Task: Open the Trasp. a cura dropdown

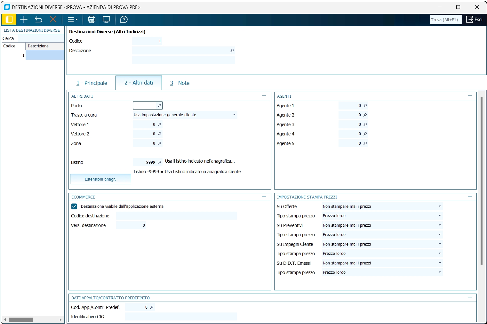Action: tap(234, 115)
